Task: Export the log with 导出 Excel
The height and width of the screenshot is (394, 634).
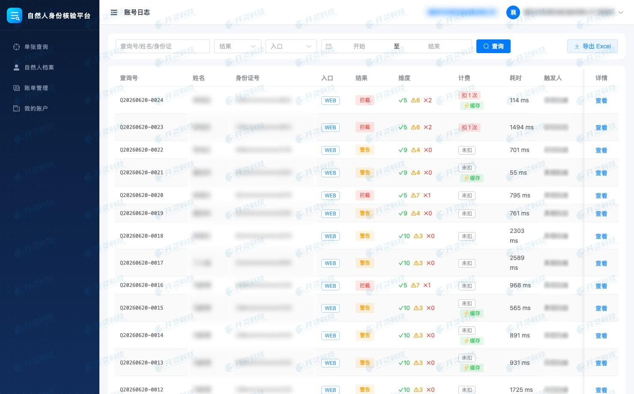Action: [592, 46]
